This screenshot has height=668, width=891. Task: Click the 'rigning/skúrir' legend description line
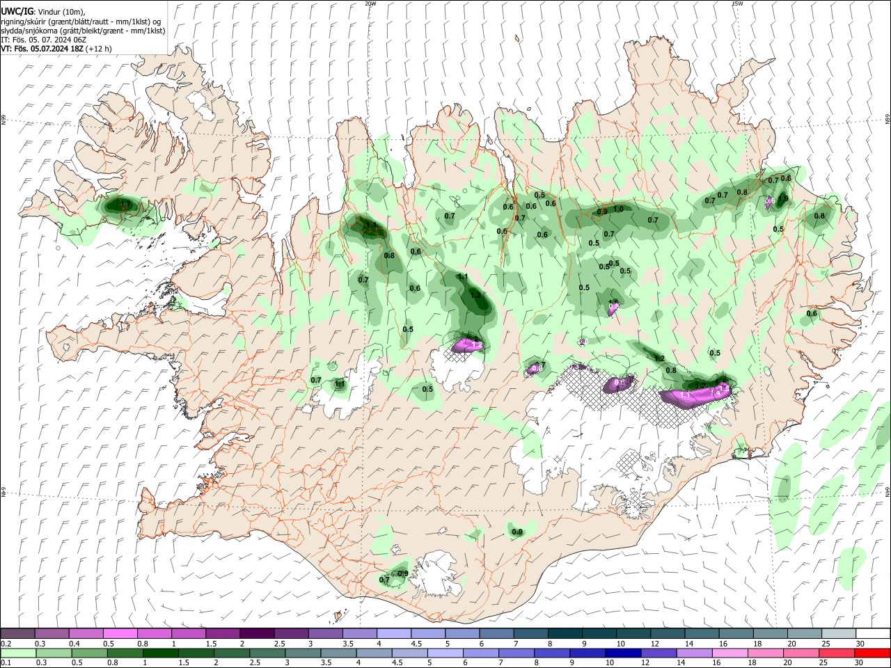click(x=81, y=22)
